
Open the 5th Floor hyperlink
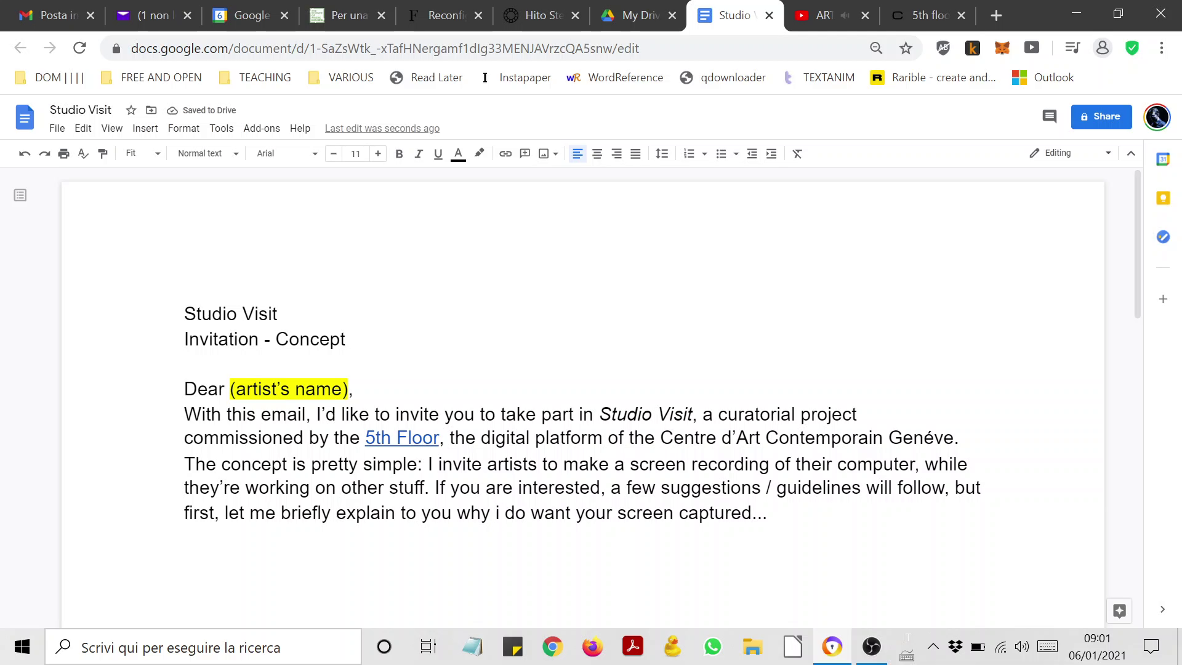pyautogui.click(x=401, y=438)
